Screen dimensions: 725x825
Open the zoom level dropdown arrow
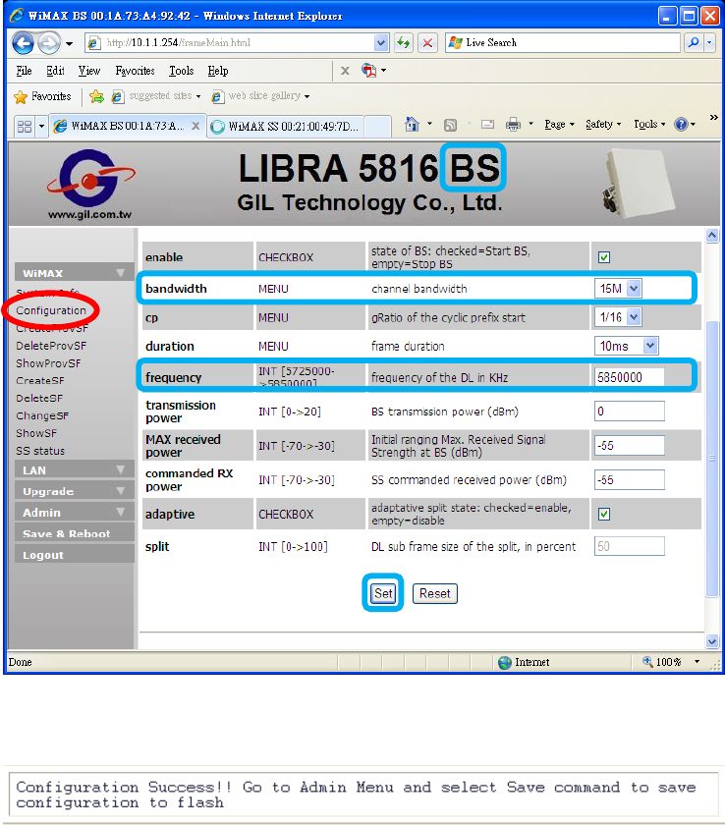[697, 662]
